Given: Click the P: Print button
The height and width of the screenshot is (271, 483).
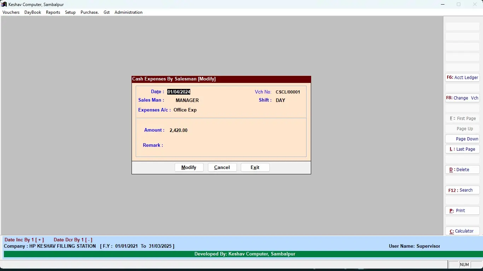Looking at the screenshot, I should [x=462, y=211].
